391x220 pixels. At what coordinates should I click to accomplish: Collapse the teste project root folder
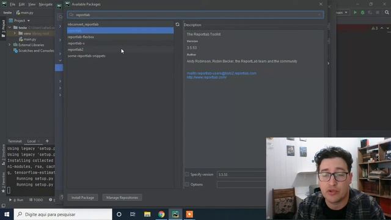coord(10,28)
